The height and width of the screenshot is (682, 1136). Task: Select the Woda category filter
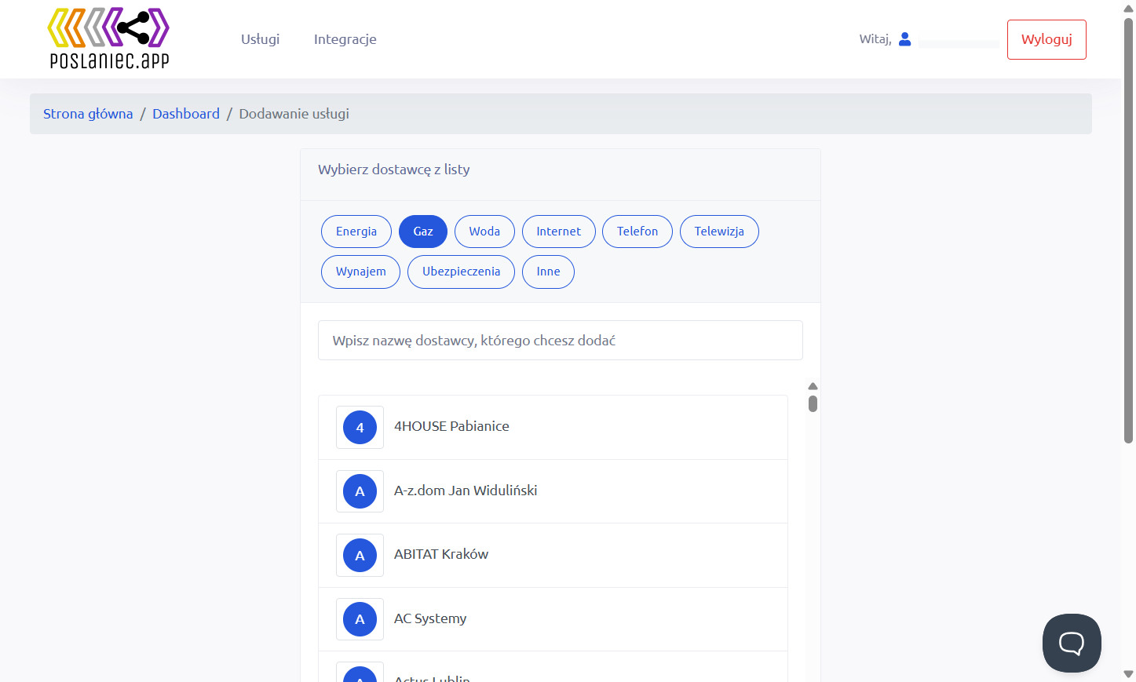click(484, 232)
